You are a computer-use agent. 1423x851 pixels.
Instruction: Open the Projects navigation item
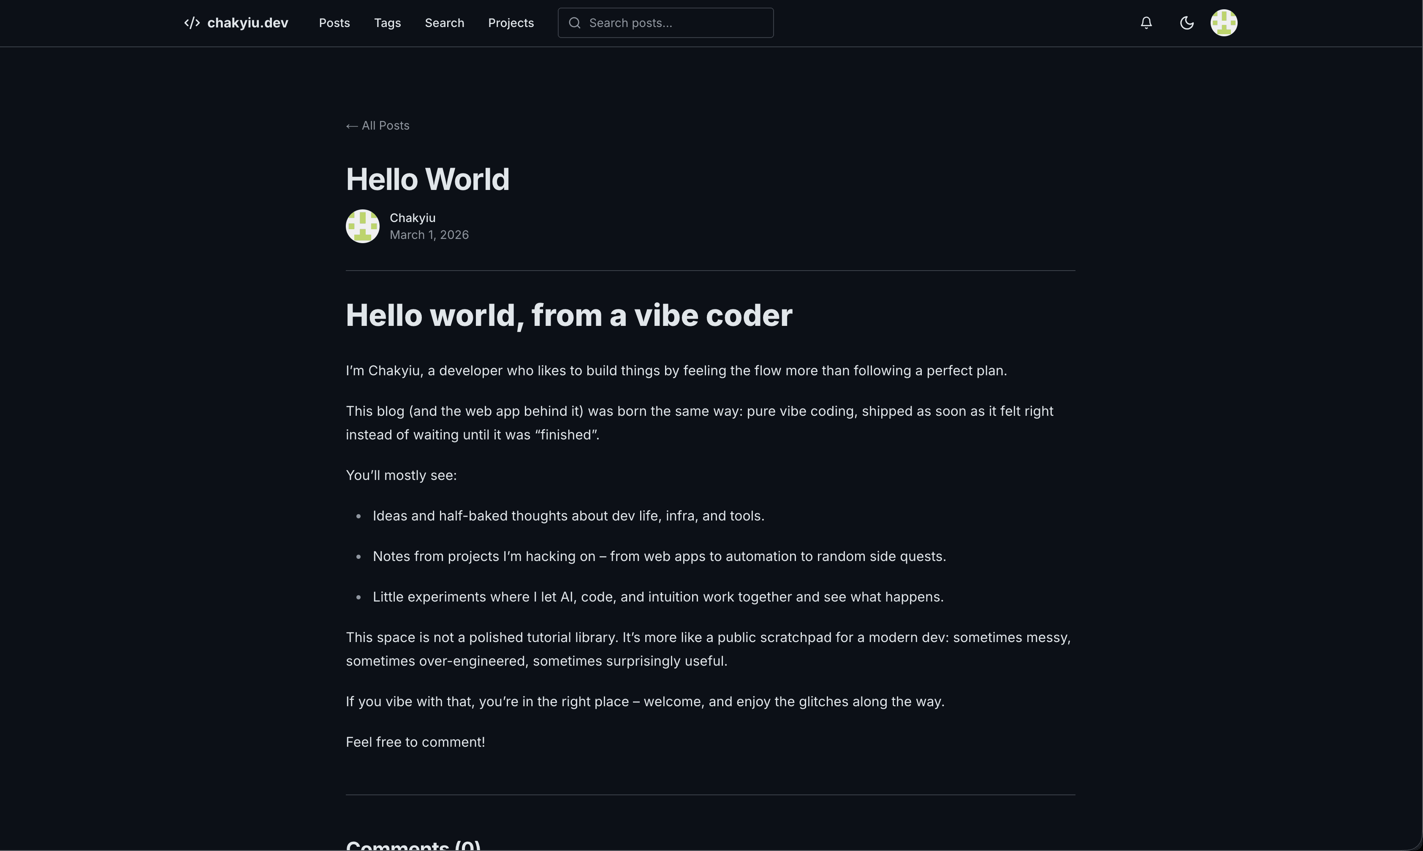pyautogui.click(x=511, y=23)
